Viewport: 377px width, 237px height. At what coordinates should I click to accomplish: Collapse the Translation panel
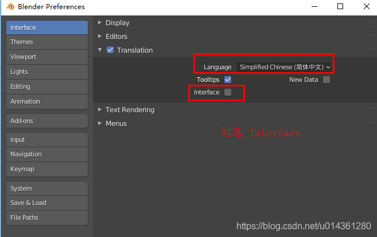point(99,50)
